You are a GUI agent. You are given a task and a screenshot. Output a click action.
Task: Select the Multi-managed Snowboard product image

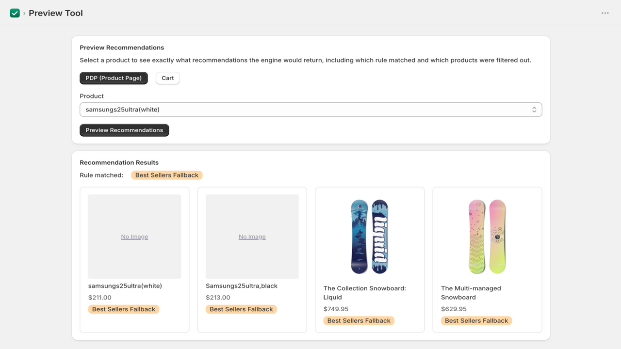[x=487, y=237]
